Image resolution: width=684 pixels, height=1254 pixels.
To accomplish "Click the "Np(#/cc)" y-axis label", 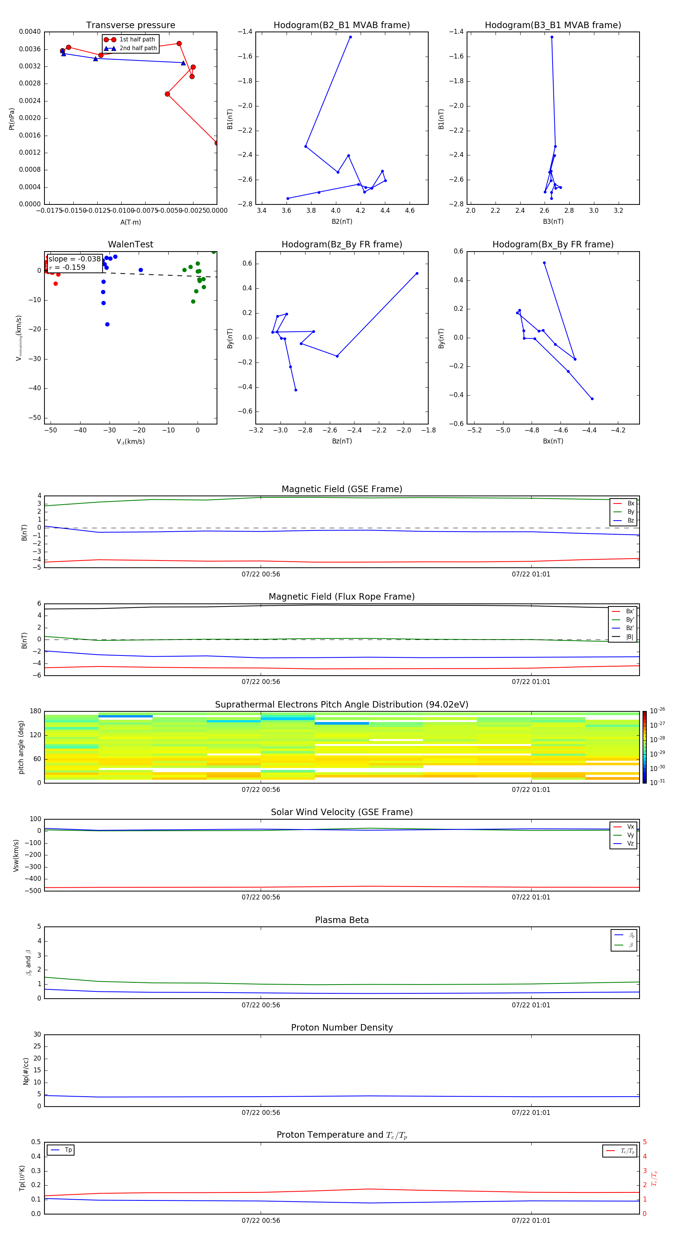I will (x=26, y=1071).
